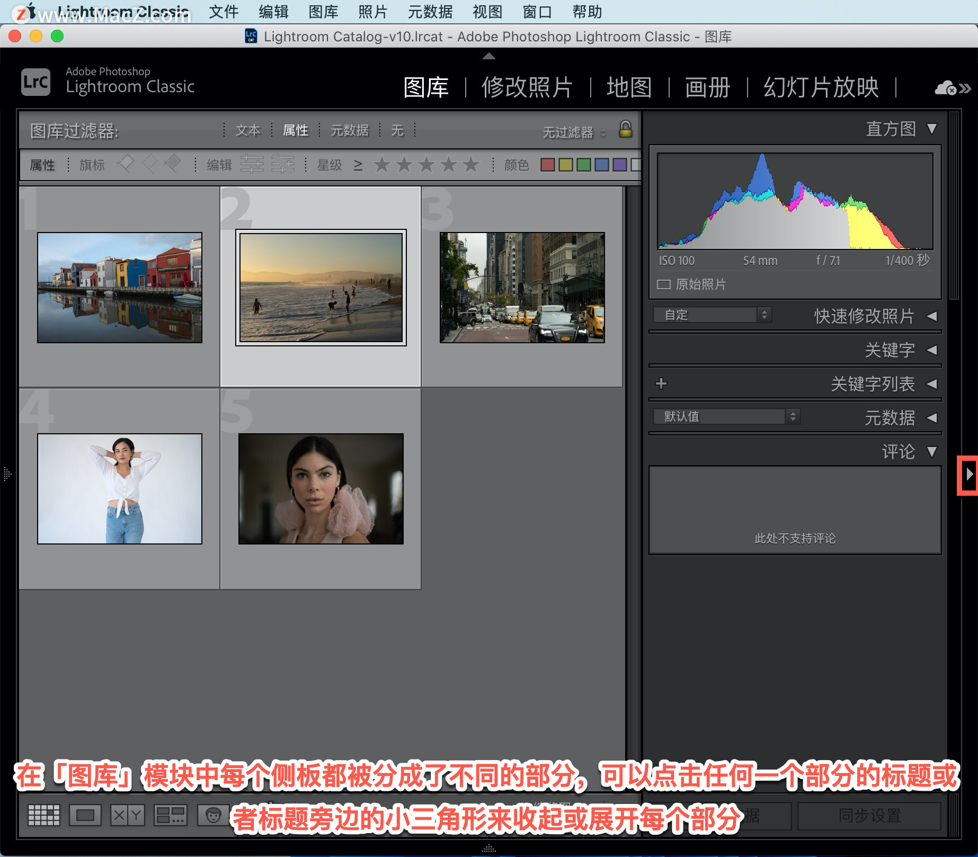Toggle the filter lock padlock icon
This screenshot has height=857, width=978.
tap(626, 129)
